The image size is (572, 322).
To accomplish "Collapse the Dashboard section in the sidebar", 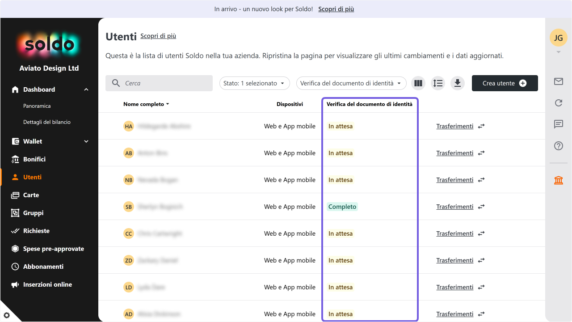I will (86, 89).
